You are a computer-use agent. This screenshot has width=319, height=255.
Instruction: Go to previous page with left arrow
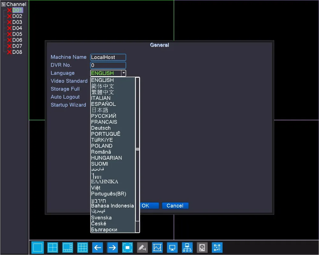97,247
